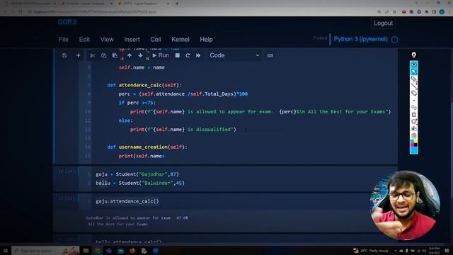
Task: Paste cells below toolbar icon
Action: tap(115, 55)
